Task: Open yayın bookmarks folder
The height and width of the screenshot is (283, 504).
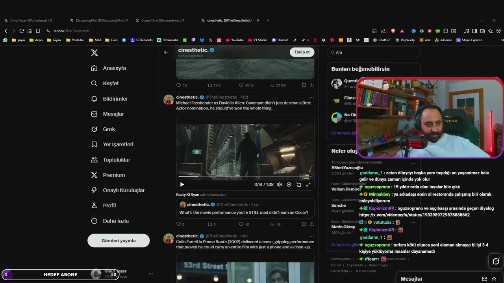Action: tap(19, 40)
